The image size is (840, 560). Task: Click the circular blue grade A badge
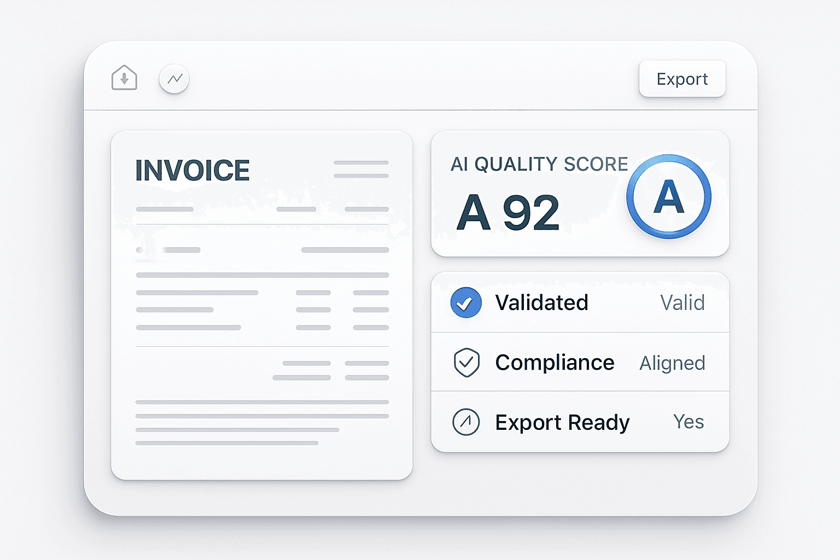pyautogui.click(x=669, y=197)
